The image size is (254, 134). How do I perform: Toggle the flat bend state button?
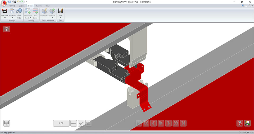[x=74, y=123]
